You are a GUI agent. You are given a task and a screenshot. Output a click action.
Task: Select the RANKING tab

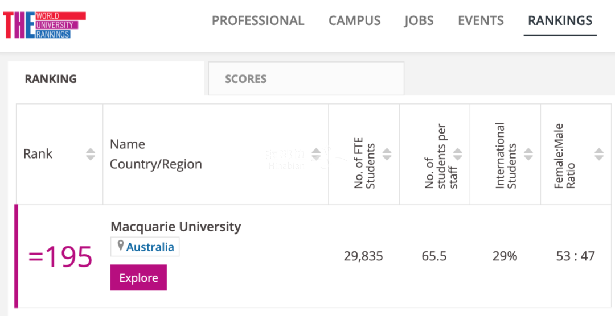50,79
